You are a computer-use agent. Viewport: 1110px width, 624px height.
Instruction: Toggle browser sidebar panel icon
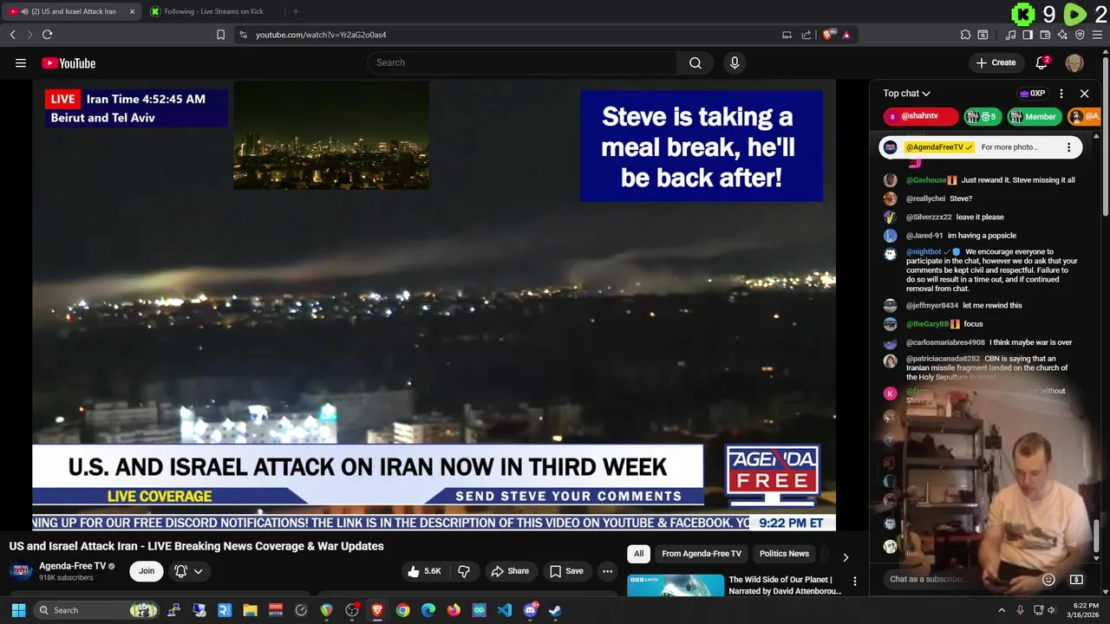click(x=1028, y=35)
